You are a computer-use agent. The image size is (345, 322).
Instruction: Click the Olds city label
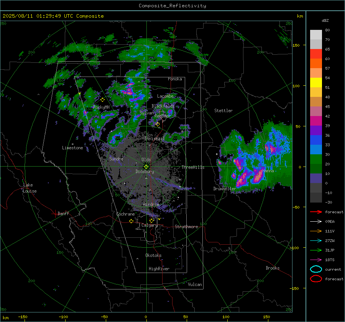point(146,160)
